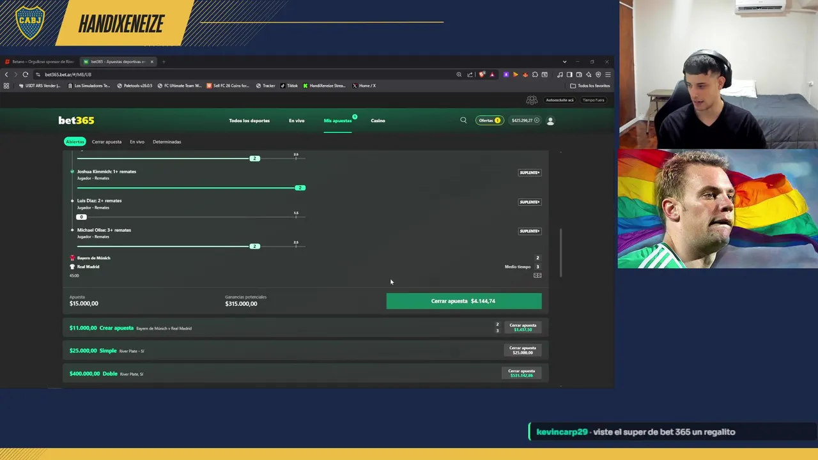The height and width of the screenshot is (460, 818).
Task: Open Los Simuladores bookmark
Action: pyautogui.click(x=89, y=86)
